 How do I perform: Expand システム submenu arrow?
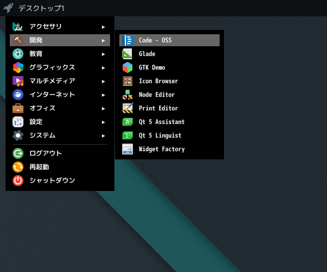point(103,136)
